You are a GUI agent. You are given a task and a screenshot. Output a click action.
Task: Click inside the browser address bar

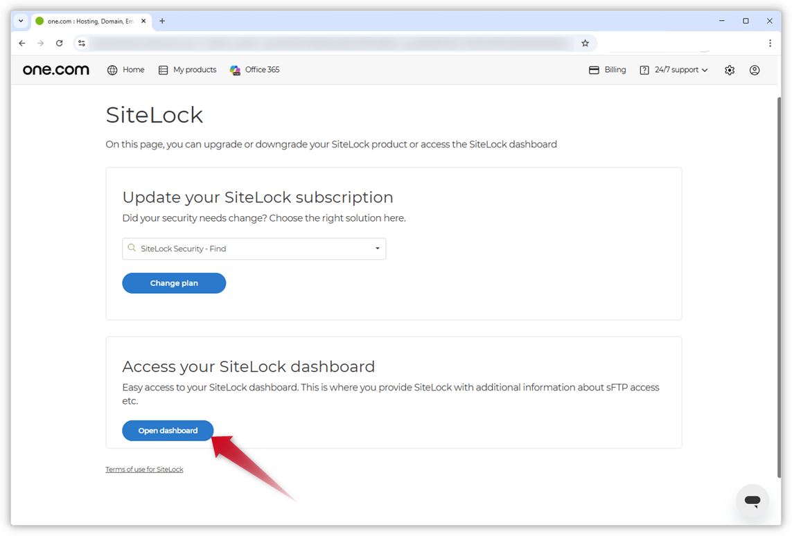pyautogui.click(x=333, y=43)
